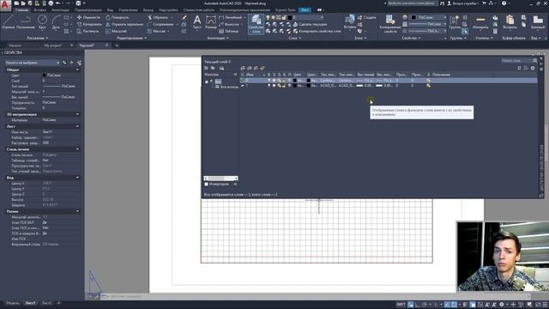Screen dimensions: 549x309
Task: Click color swatch of layer 0
Action: [295, 80]
